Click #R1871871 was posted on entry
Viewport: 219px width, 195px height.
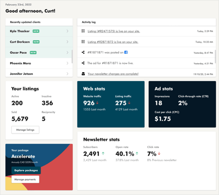pyautogui.click(x=105, y=52)
